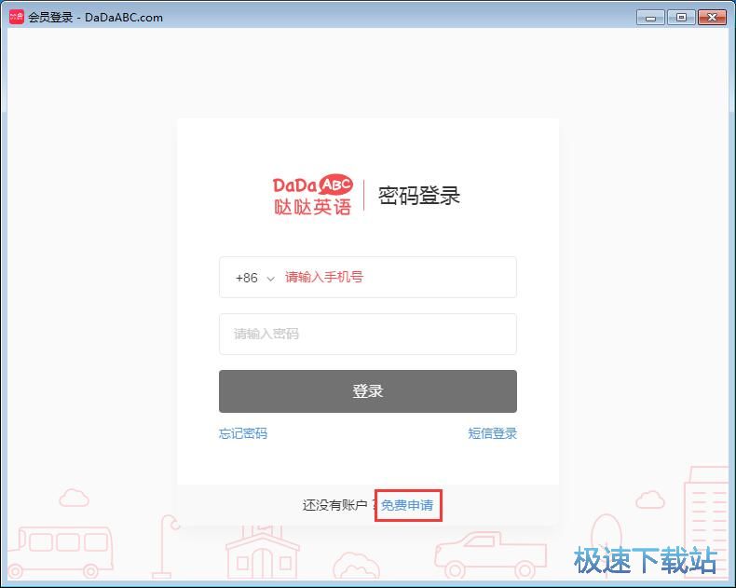Focus the 请输入密码 password field

tap(368, 334)
